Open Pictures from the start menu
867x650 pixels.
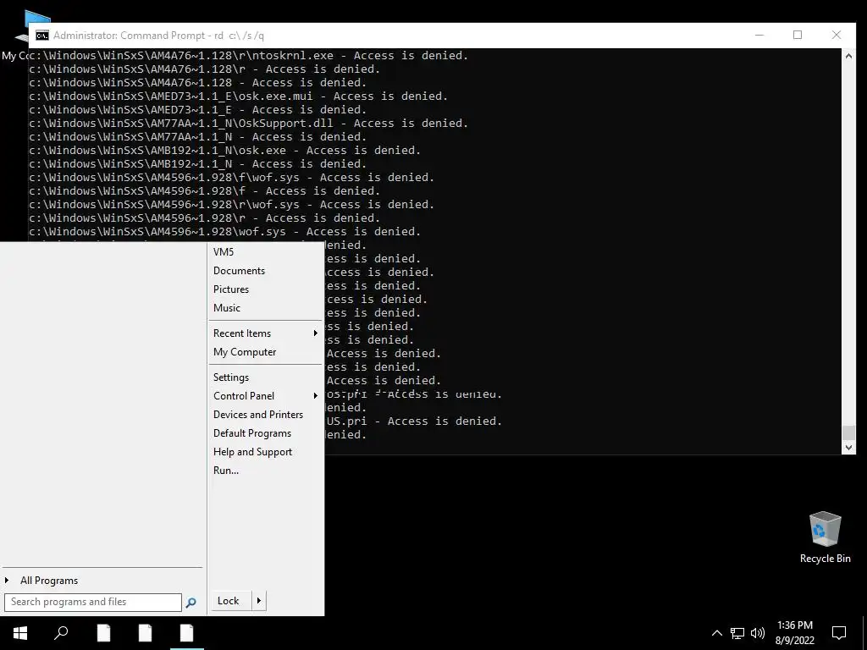(x=231, y=289)
